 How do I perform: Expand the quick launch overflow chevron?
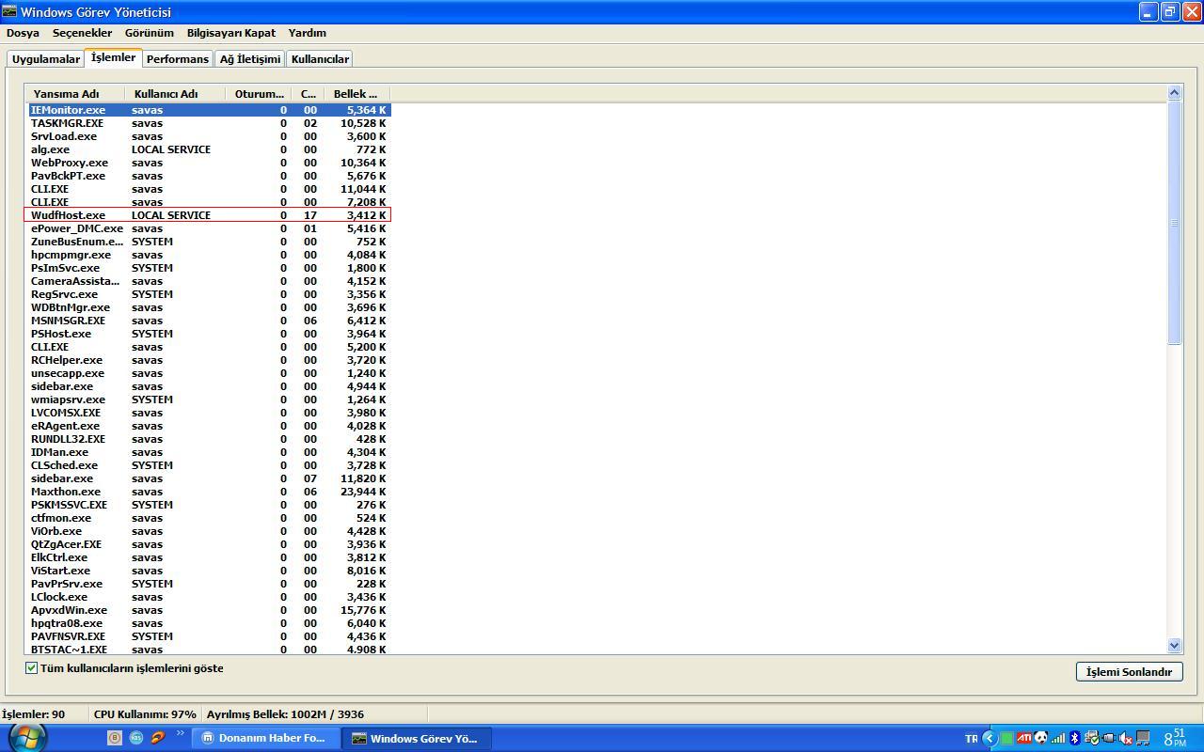click(x=180, y=734)
